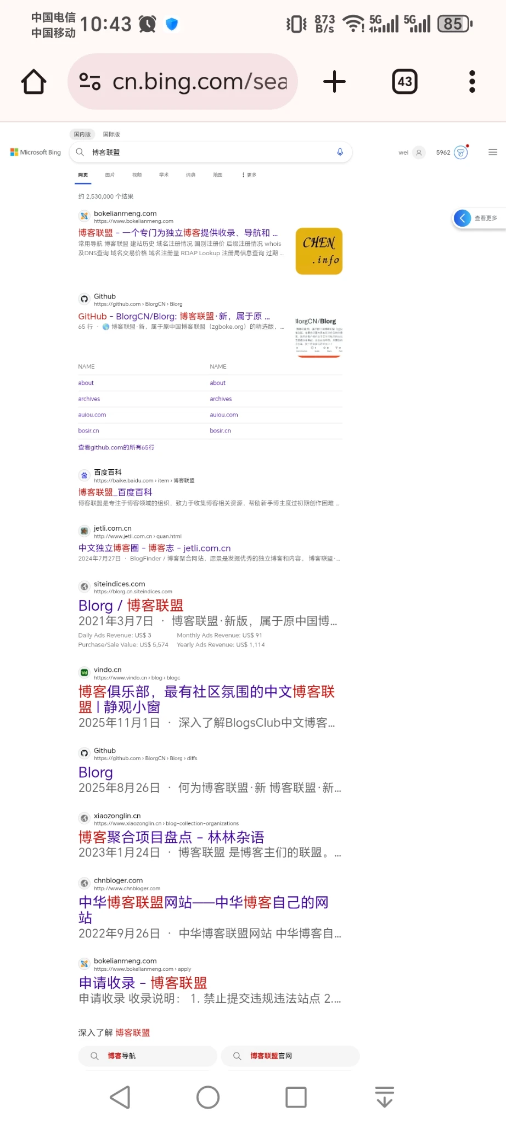Tap the Android recent apps square button
Image resolution: width=506 pixels, height=1124 pixels.
pos(296,1097)
